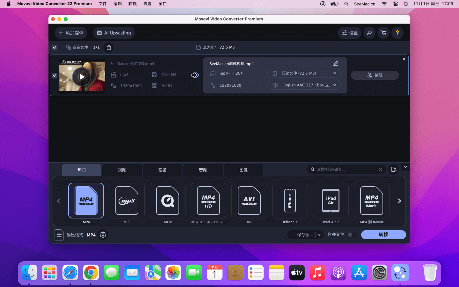Viewport: 459px width, 287px height.
Task: Remove the video from the list
Action: coord(404,59)
